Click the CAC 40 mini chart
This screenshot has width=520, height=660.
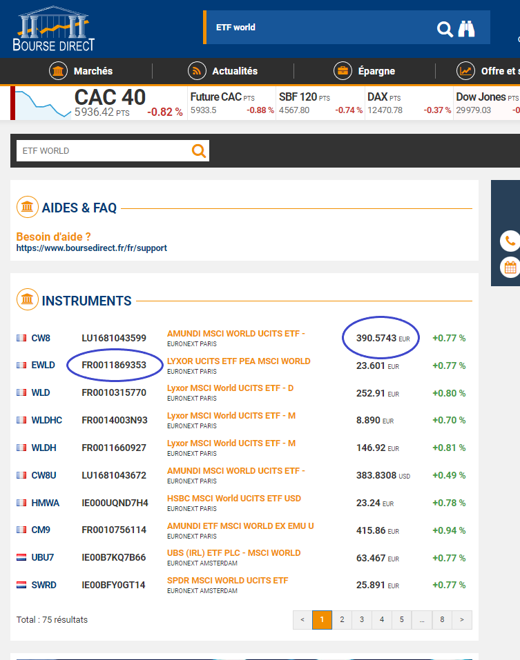43,103
